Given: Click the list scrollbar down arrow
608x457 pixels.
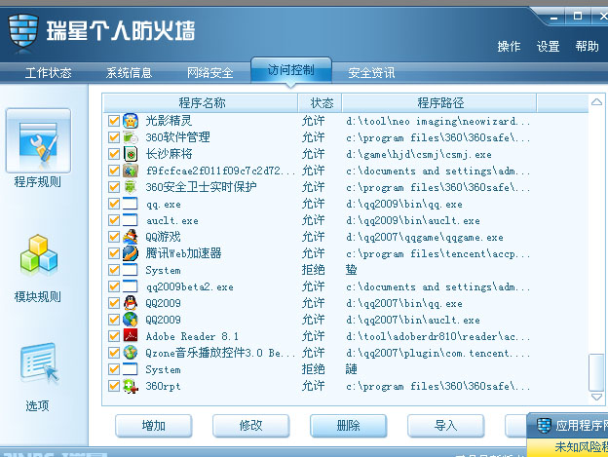Looking at the screenshot, I should point(596,397).
